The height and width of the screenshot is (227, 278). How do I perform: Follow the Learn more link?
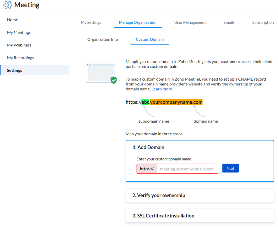coord(162,89)
